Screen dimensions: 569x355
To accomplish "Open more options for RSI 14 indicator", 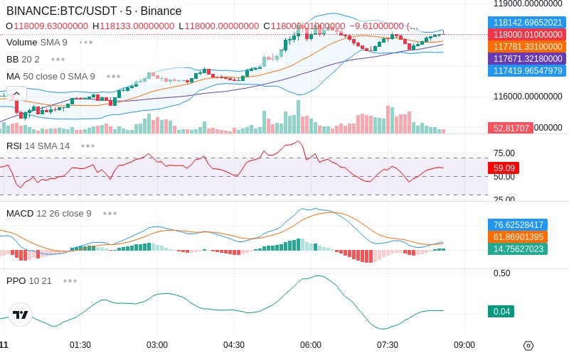I will (87, 146).
